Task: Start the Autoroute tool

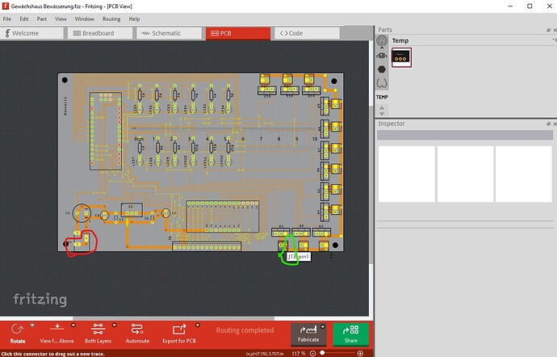Action: [137, 334]
